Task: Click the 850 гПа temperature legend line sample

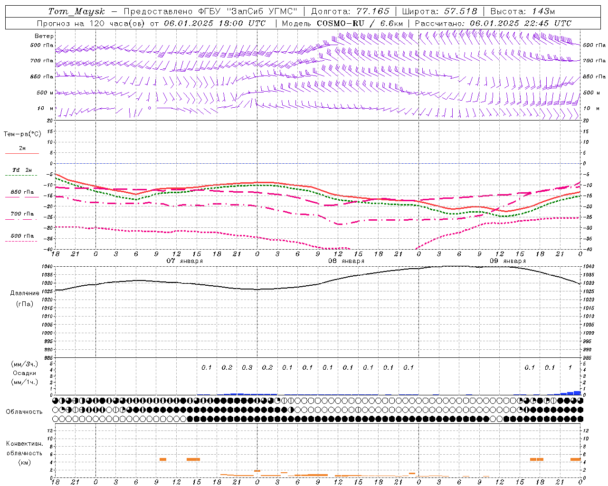Action: [22, 197]
